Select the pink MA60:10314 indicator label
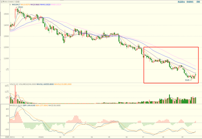The image size is (202, 139). 56,5
